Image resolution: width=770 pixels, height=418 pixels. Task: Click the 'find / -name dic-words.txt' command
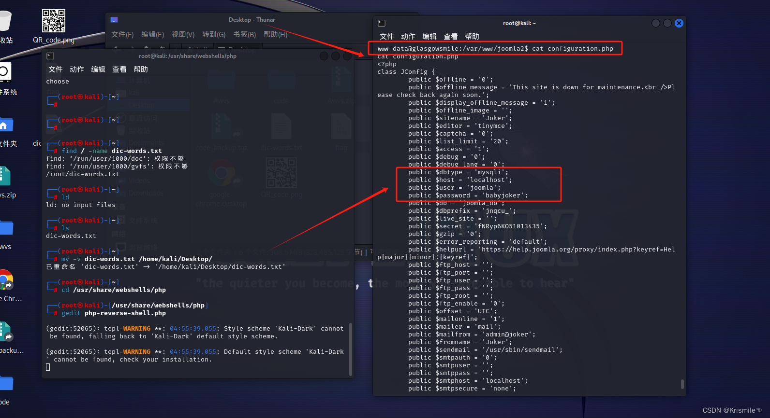click(112, 151)
